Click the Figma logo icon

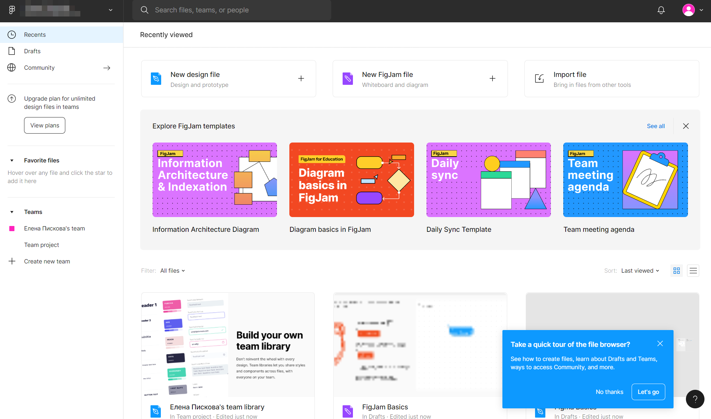tap(12, 10)
